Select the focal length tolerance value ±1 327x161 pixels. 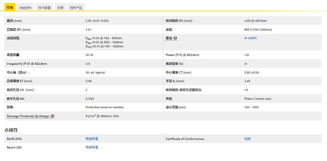[246, 63]
